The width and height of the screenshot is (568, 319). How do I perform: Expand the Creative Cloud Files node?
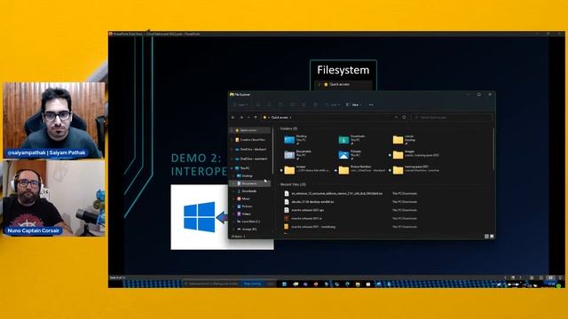[232, 140]
